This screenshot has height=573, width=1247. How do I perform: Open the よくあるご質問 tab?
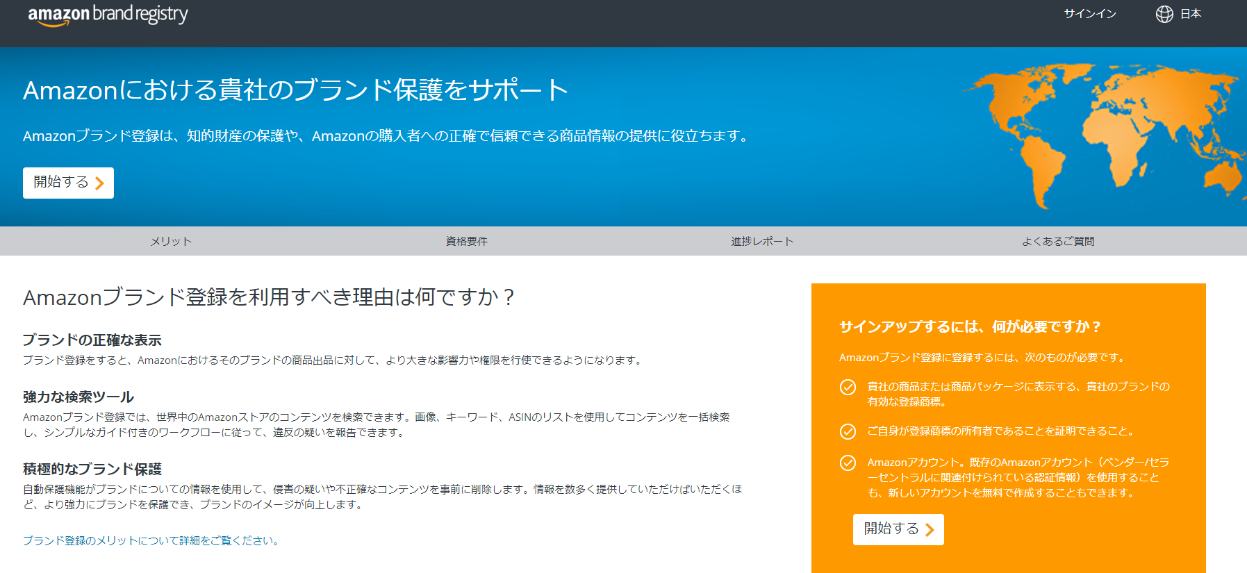[x=1058, y=241]
